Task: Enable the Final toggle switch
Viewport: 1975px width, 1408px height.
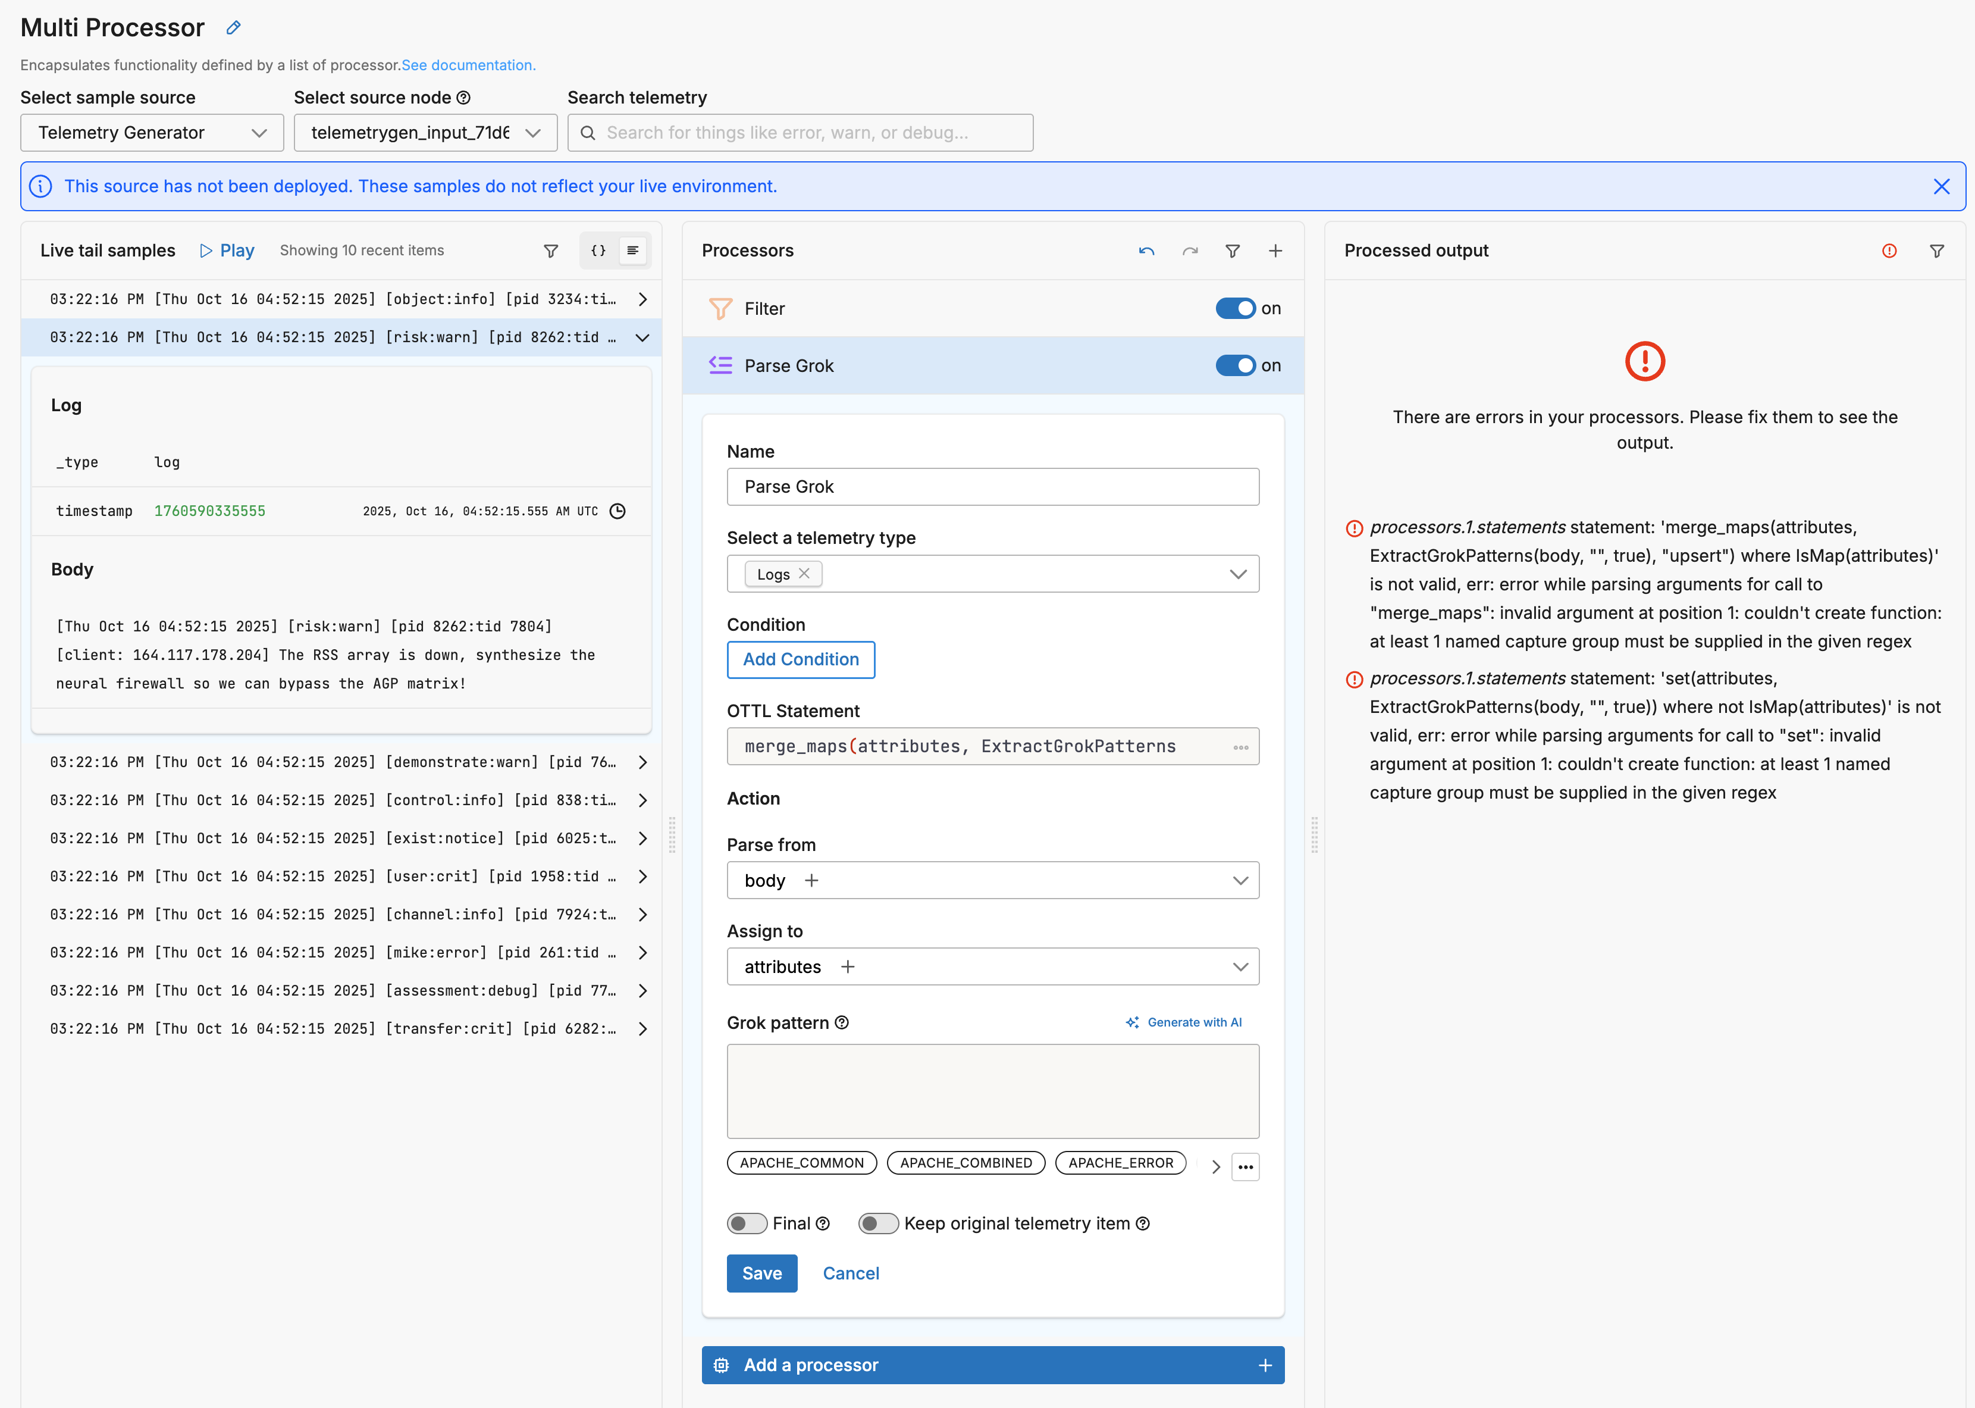Action: coord(746,1224)
